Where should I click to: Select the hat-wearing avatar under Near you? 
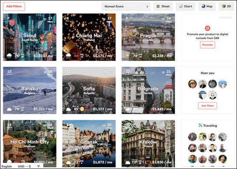click(x=193, y=84)
